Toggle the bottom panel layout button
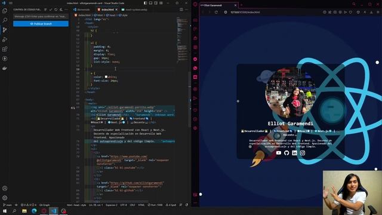The height and width of the screenshot is (215, 382). (150, 3)
